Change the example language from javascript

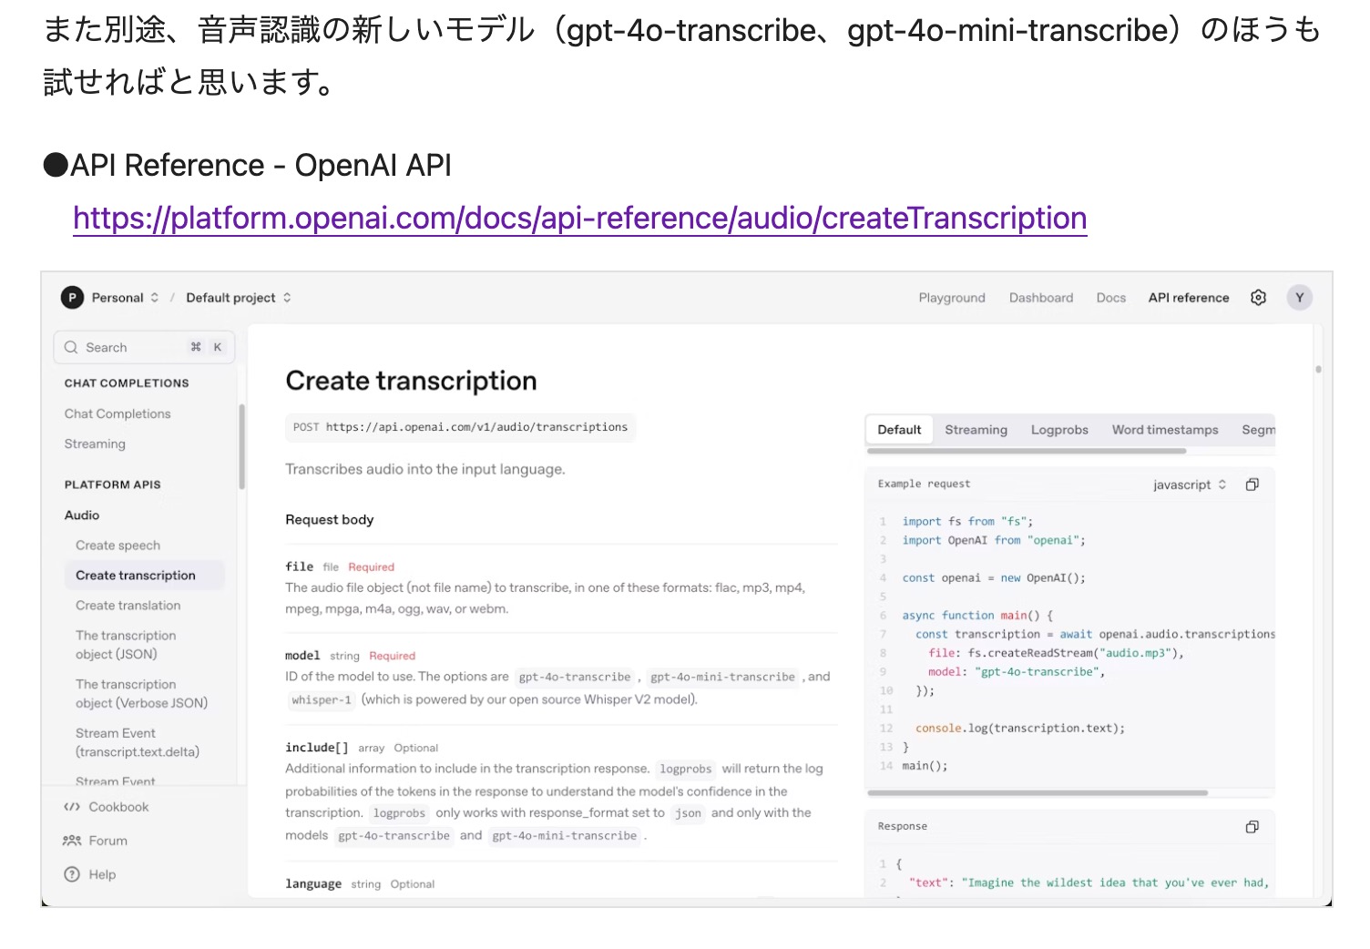(x=1189, y=484)
